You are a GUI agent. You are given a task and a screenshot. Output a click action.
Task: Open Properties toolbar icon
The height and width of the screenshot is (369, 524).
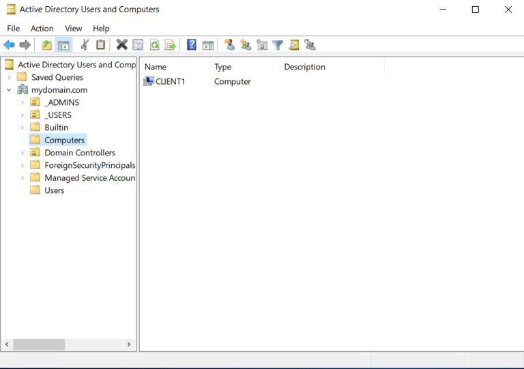(138, 45)
